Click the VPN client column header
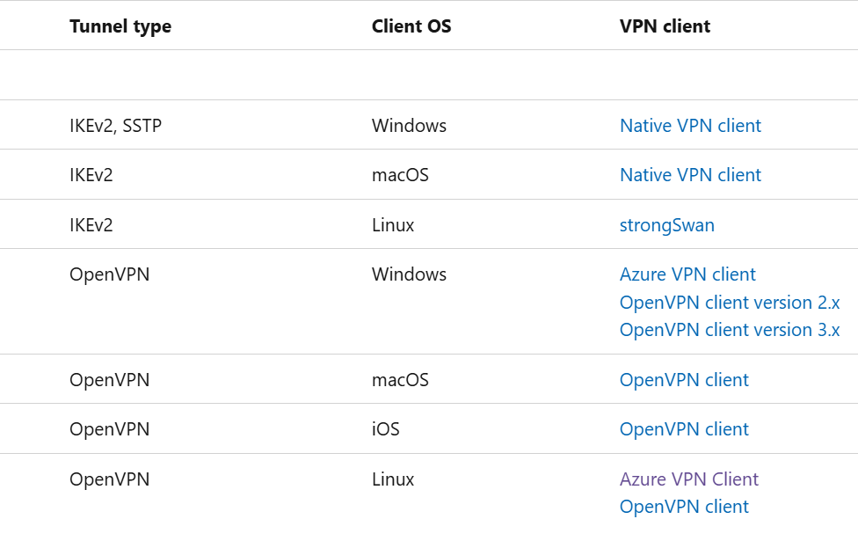Viewport: 858px width, 541px height. click(665, 26)
